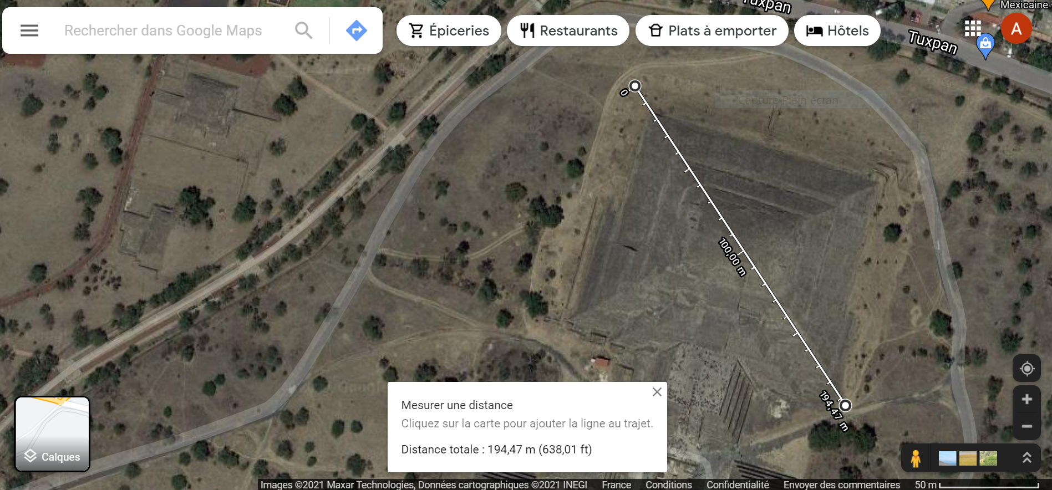Select the Restaurants category chip
The height and width of the screenshot is (490, 1052).
coord(568,30)
